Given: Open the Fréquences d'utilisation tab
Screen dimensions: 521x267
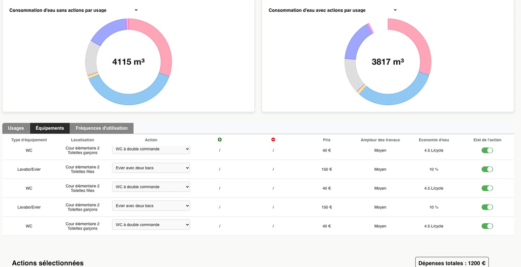Looking at the screenshot, I should [x=102, y=128].
